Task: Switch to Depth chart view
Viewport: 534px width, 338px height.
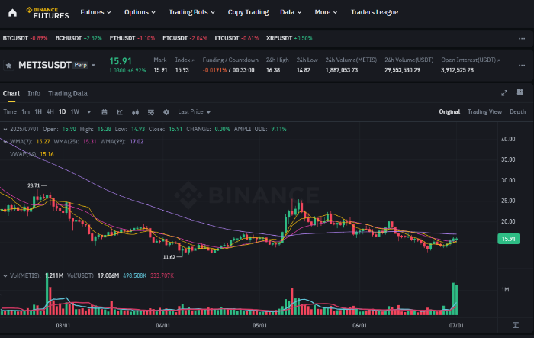Action: pos(517,111)
